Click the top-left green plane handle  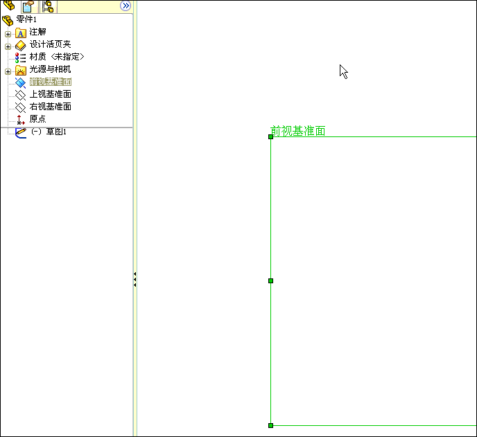click(271, 136)
